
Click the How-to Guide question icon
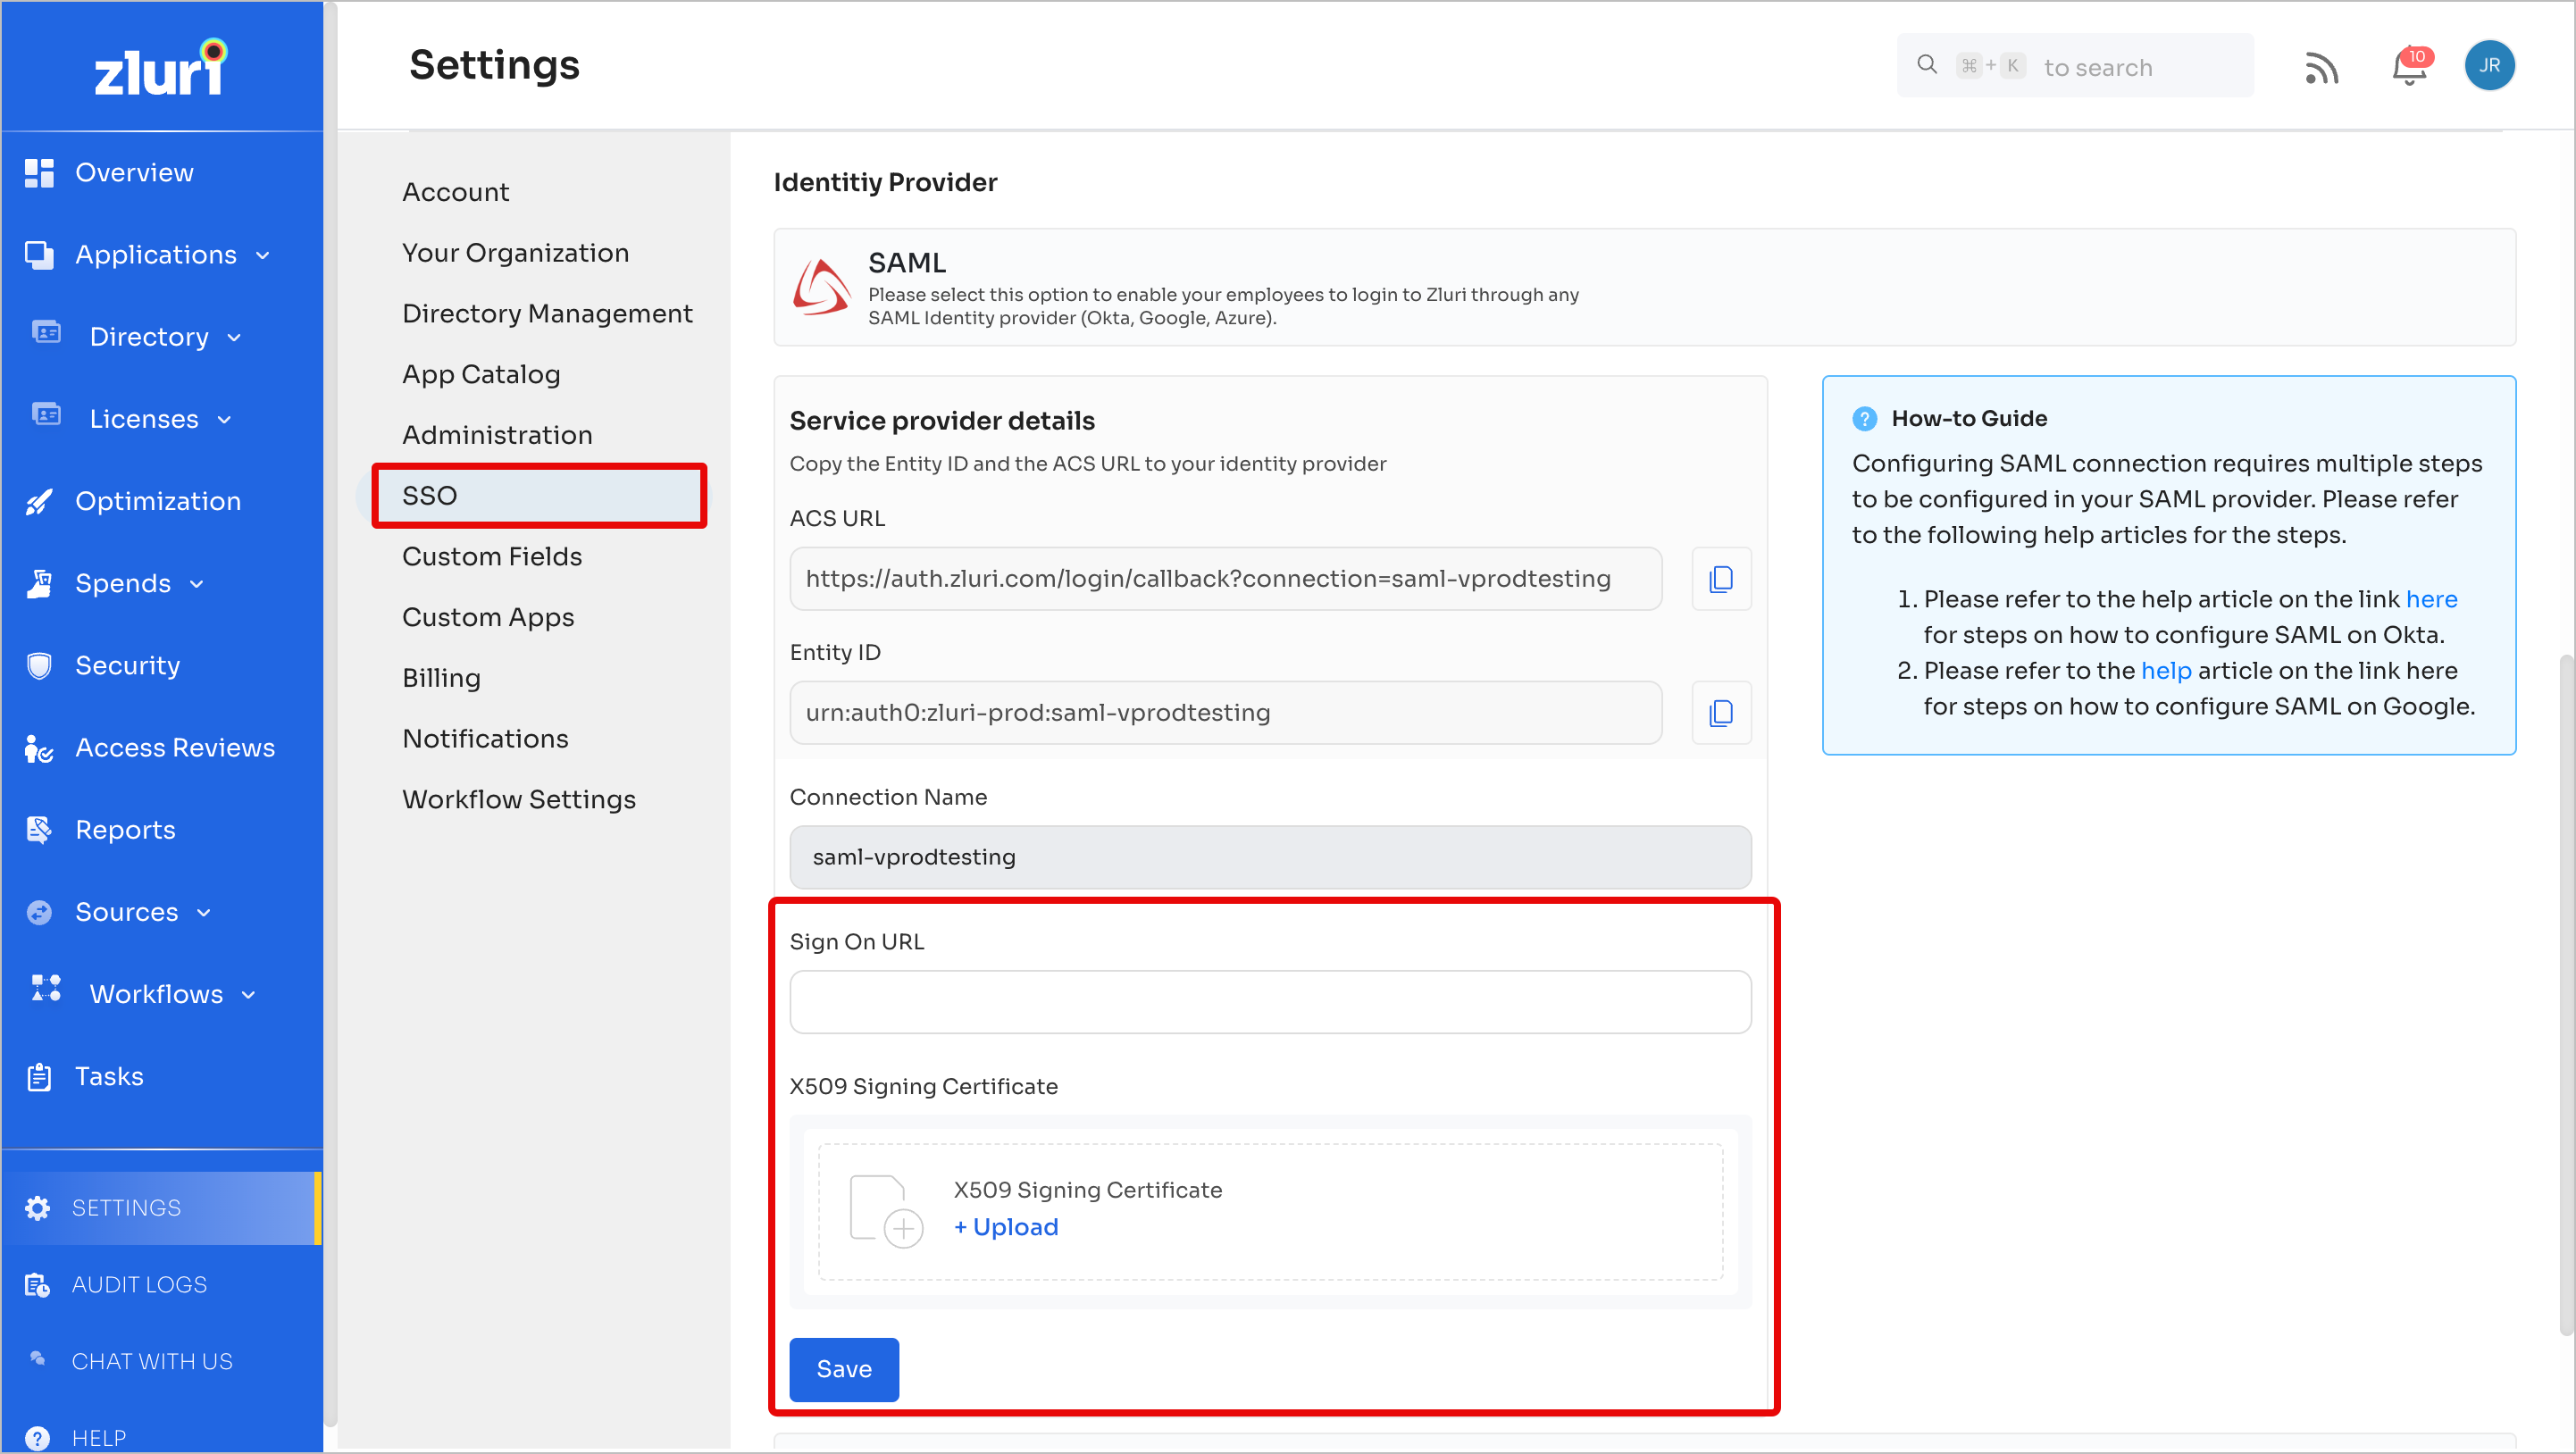tap(1864, 419)
